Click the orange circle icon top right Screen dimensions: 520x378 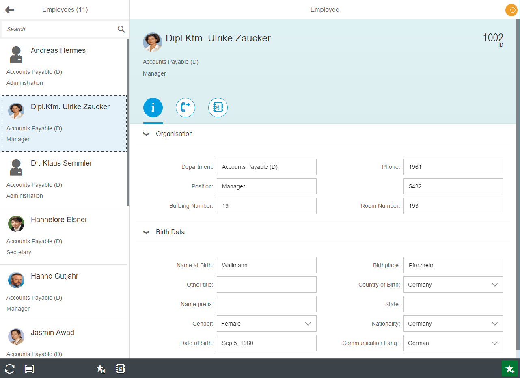pos(511,10)
